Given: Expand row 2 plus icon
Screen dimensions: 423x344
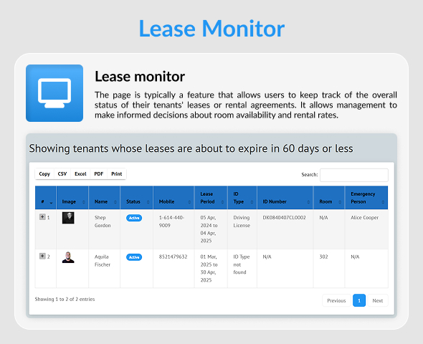Looking at the screenshot, I should [x=42, y=256].
